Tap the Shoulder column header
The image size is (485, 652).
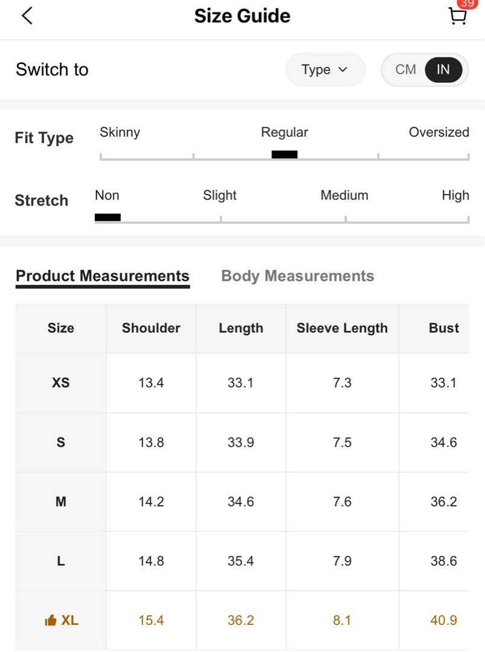click(x=151, y=328)
